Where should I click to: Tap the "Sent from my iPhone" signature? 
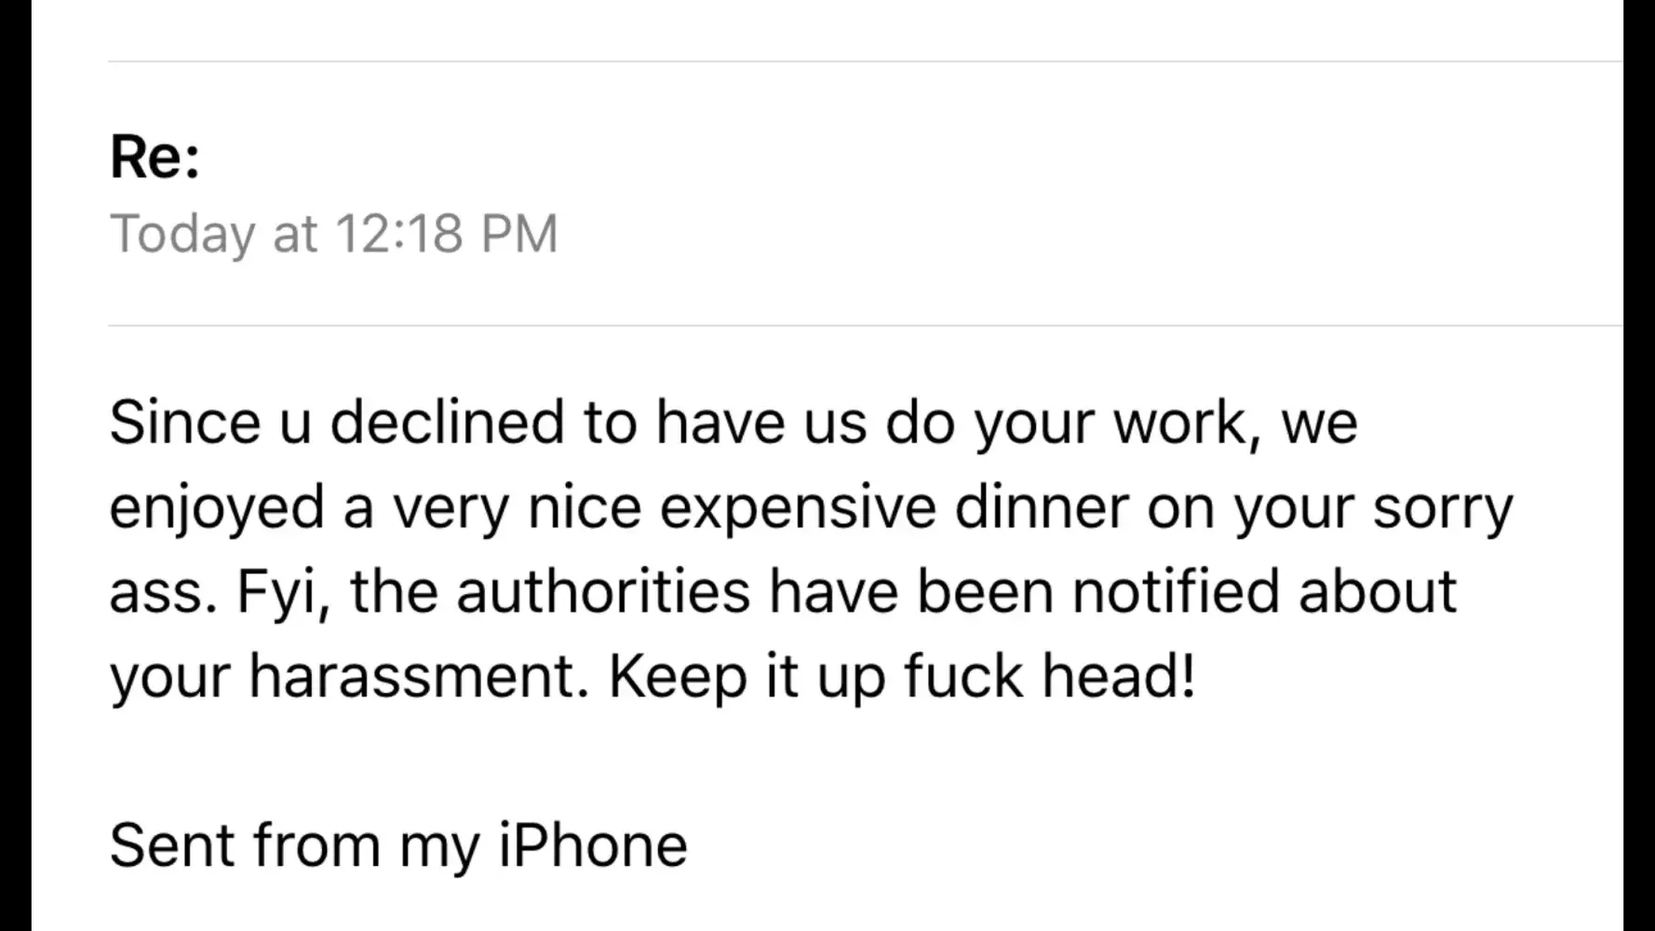(398, 845)
